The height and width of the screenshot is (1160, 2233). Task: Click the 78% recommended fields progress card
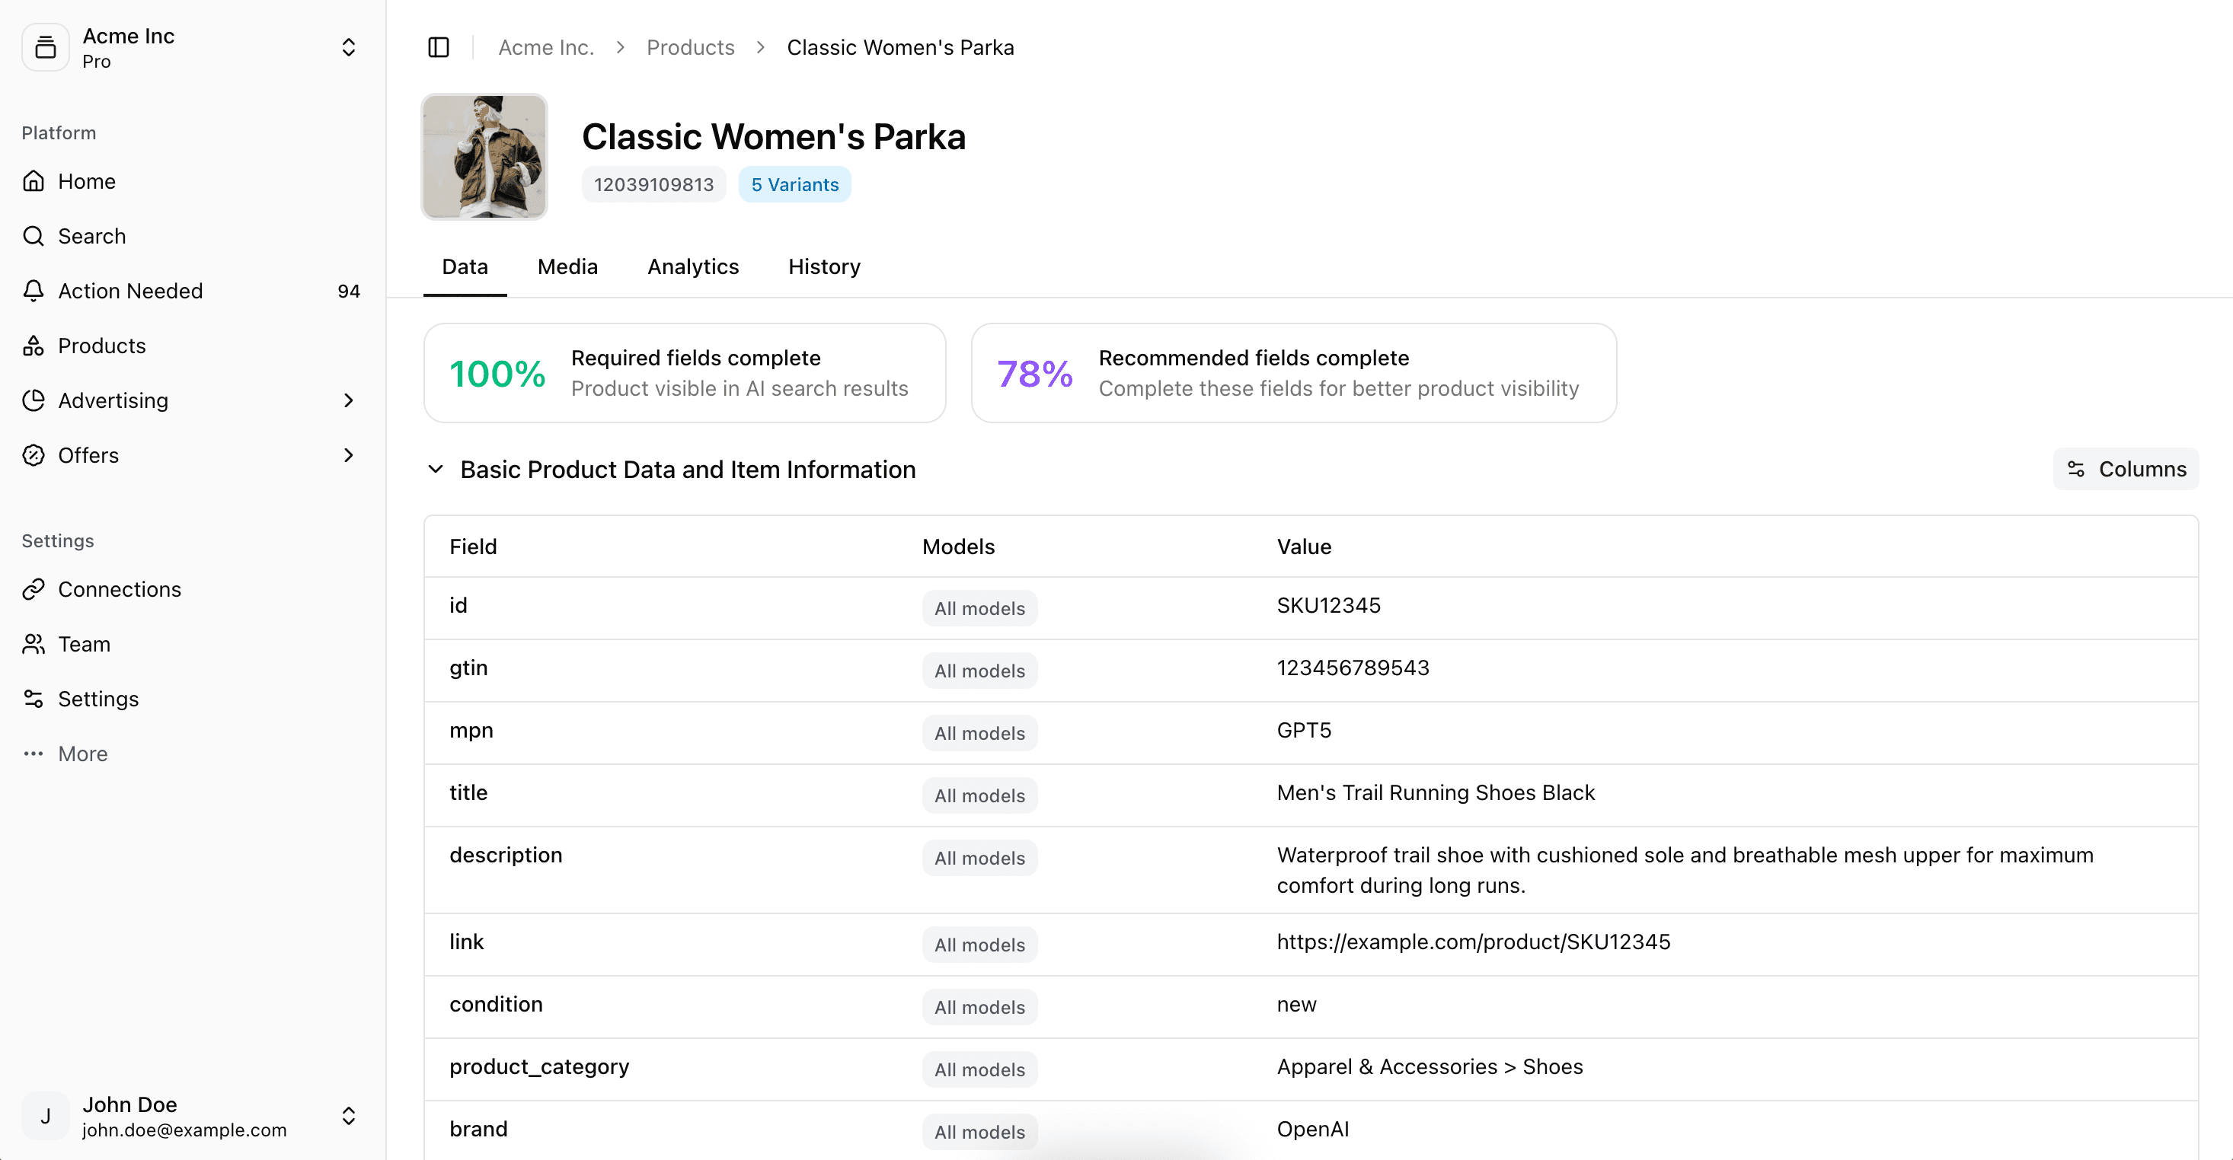[x=1293, y=372]
